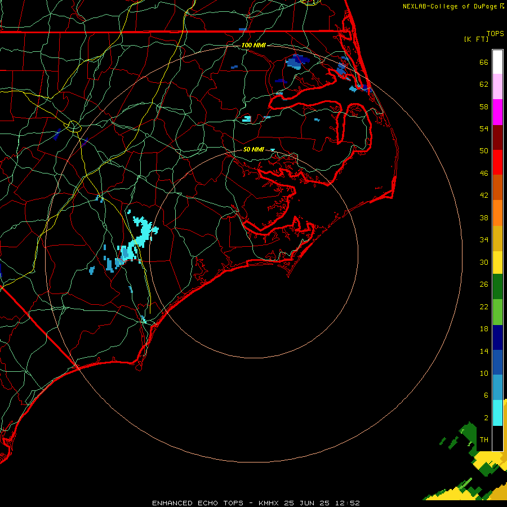
Task: Click the 2 legend value
Action: [486, 417]
